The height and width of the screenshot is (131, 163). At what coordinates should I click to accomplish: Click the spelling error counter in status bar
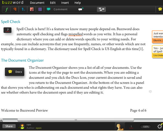point(131,126)
